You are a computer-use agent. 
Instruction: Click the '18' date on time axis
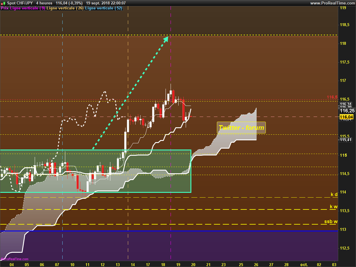coord(163,264)
